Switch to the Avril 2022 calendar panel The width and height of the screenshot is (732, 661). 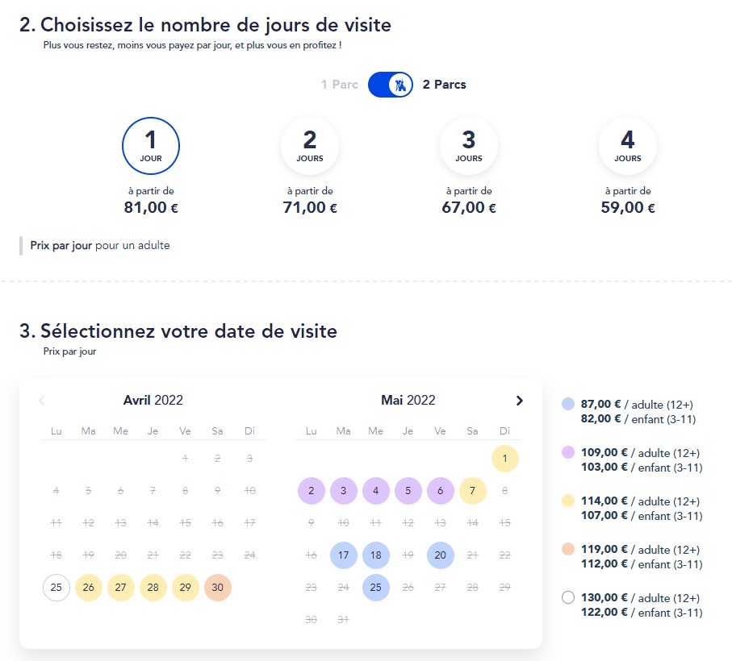(x=153, y=400)
